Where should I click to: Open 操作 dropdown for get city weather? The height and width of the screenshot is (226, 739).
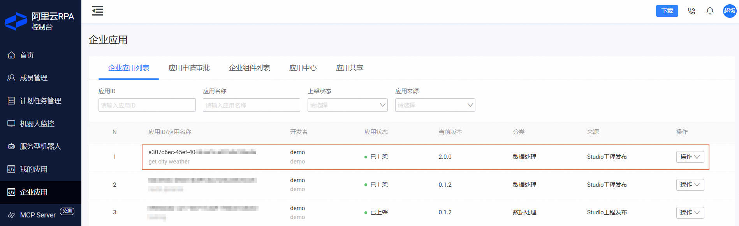coord(690,157)
